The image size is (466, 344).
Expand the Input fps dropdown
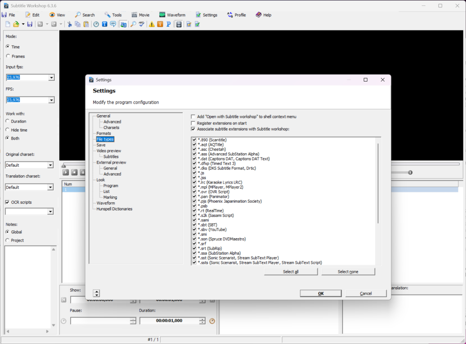(51, 77)
